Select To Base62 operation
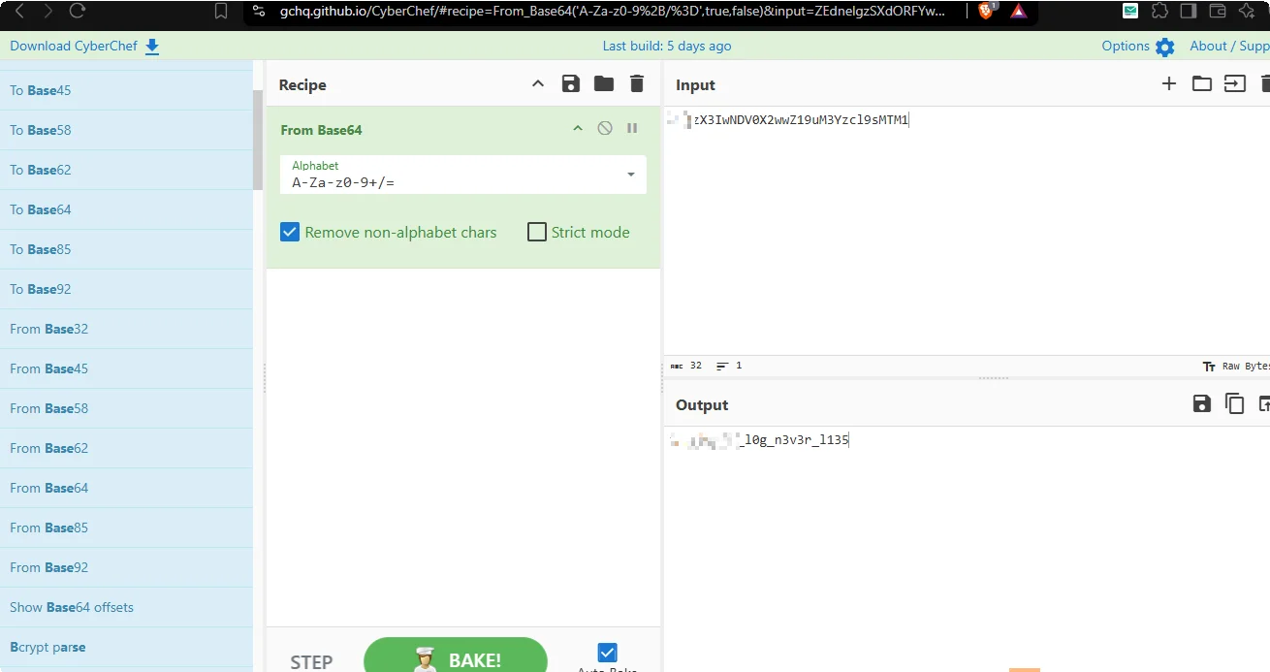 point(126,170)
